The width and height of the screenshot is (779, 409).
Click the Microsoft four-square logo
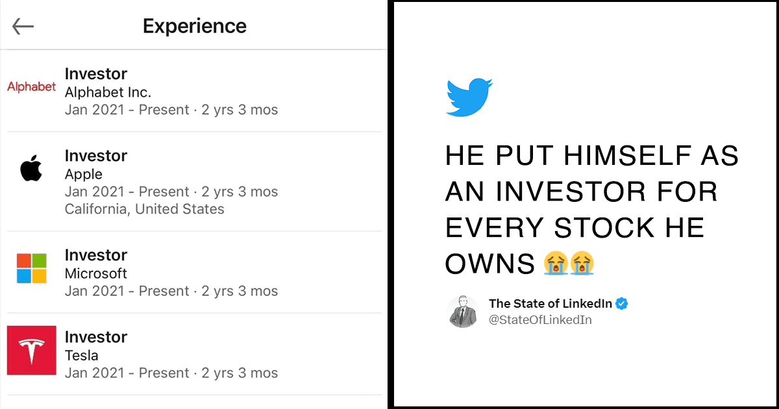pyautogui.click(x=30, y=268)
